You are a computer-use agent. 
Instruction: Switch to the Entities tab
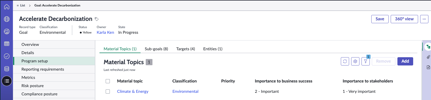(x=213, y=49)
